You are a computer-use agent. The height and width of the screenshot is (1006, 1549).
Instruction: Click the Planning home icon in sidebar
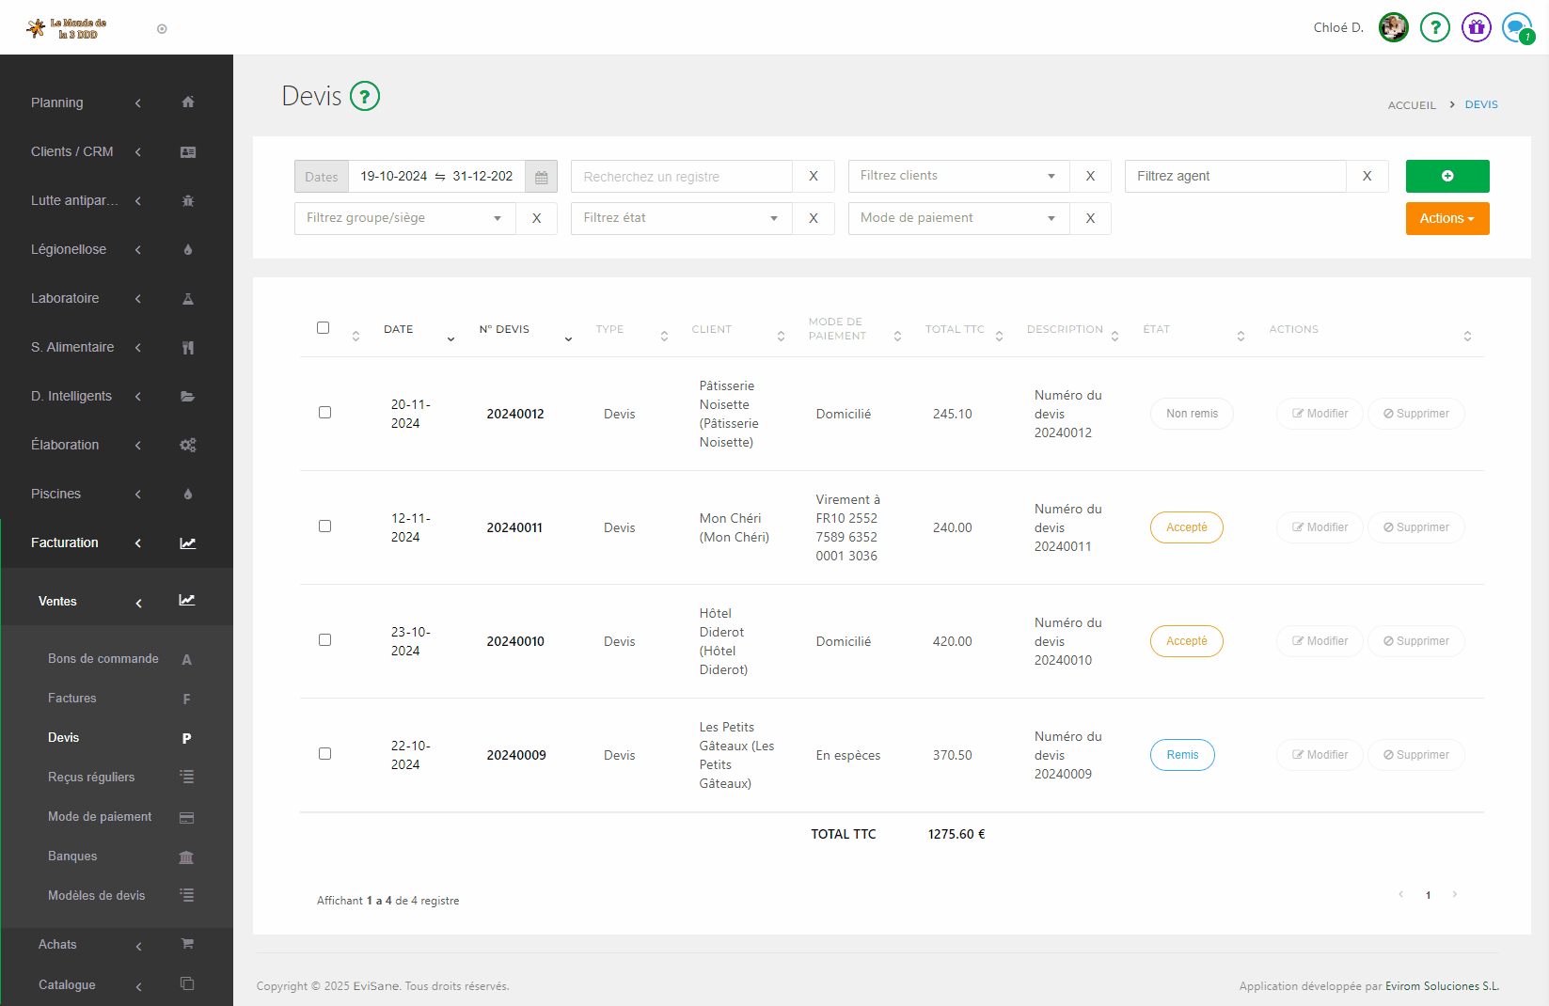(x=188, y=102)
